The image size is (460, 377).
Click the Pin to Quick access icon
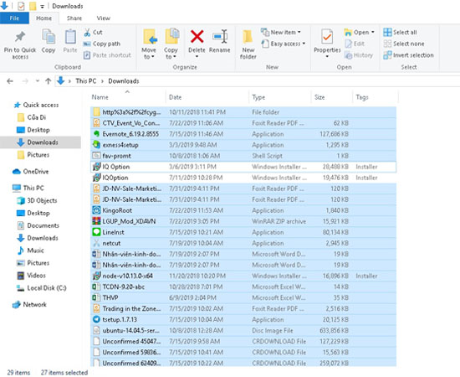(20, 37)
